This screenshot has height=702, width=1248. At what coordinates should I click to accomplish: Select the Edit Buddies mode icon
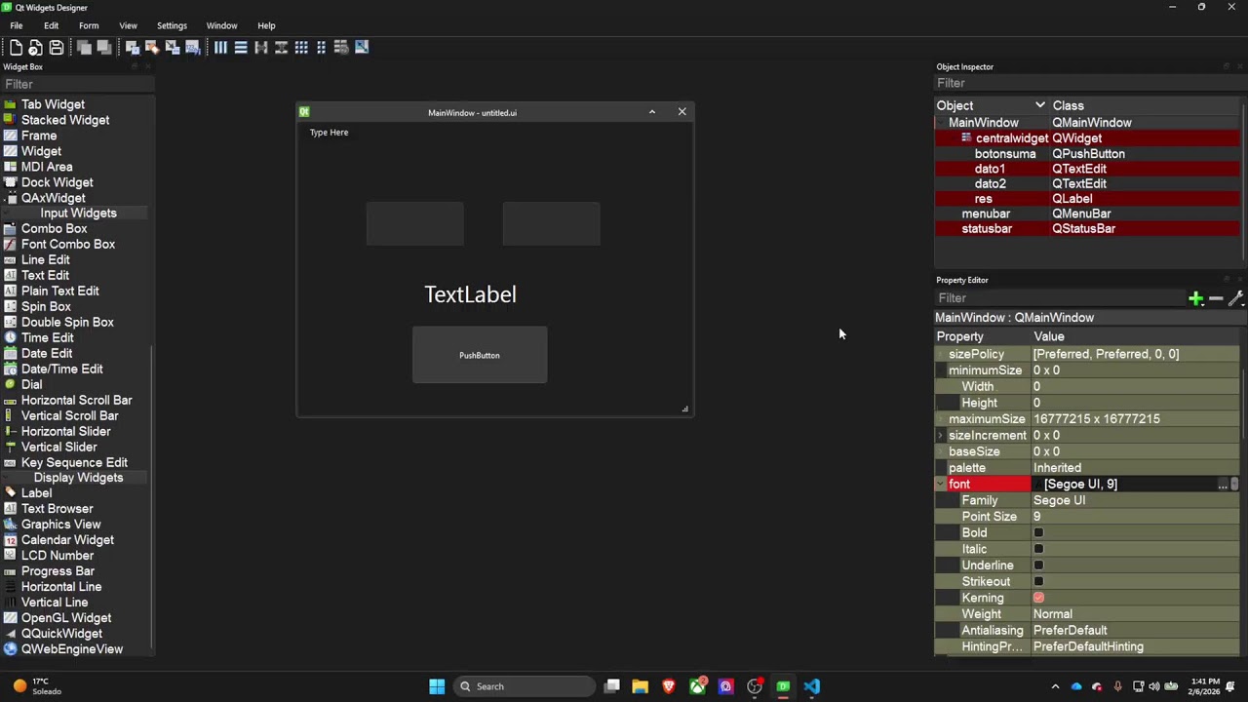pyautogui.click(x=173, y=47)
